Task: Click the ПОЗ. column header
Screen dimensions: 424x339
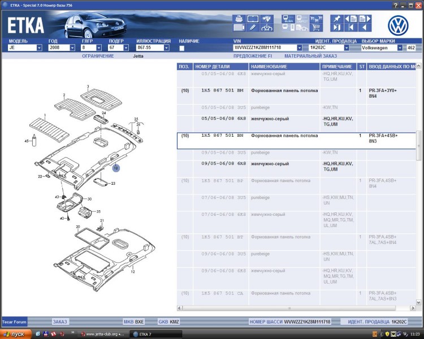Action: point(185,67)
